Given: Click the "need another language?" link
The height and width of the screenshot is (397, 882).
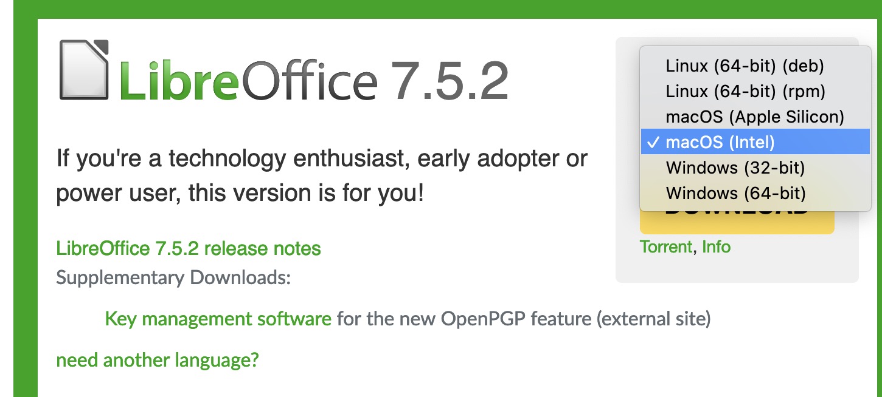Looking at the screenshot, I should coord(157,360).
